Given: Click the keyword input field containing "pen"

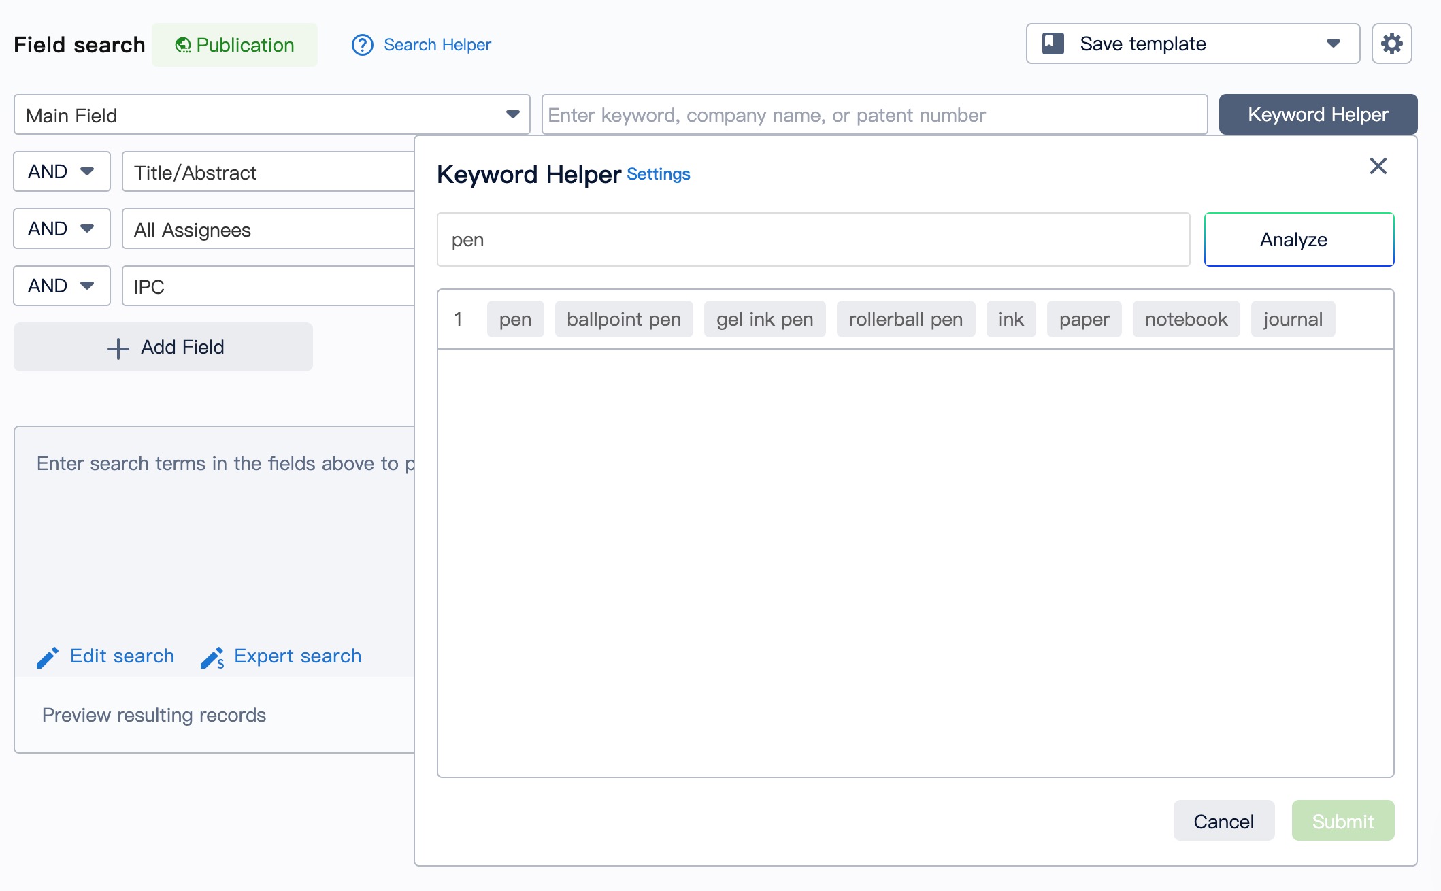Looking at the screenshot, I should 812,239.
